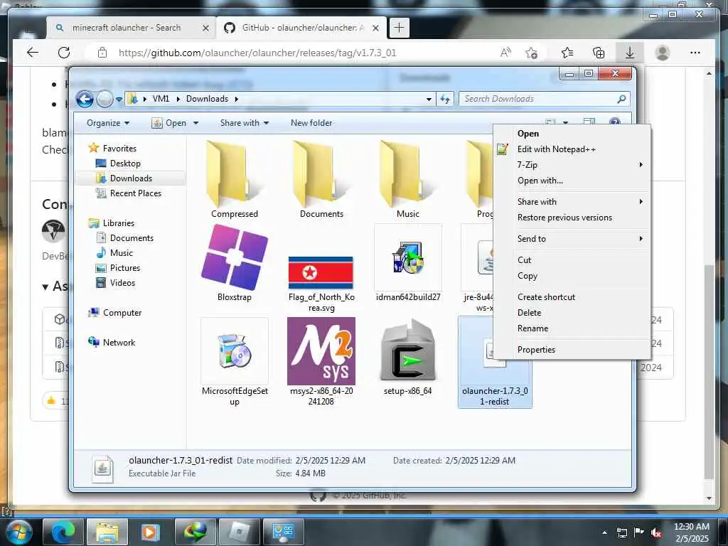Click Explorer back navigation button
Viewport: 728px width, 546px height.
click(85, 99)
